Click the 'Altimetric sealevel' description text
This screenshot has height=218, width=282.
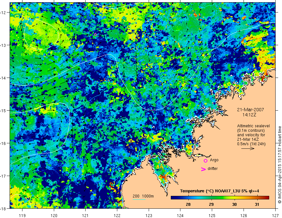click(x=253, y=126)
